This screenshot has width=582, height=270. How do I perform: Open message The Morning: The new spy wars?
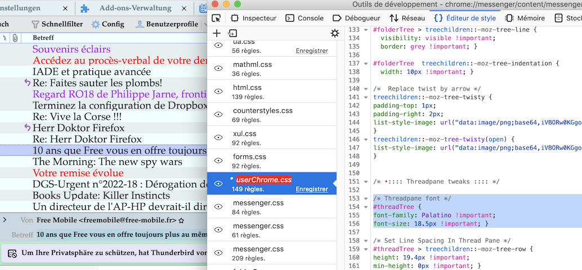108,161
